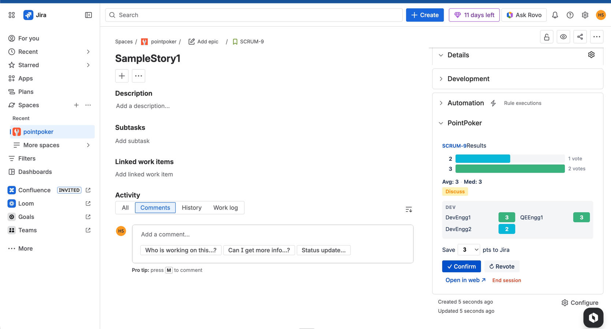Expand the Starred menu chevron
611x329 pixels.
pyautogui.click(x=88, y=65)
